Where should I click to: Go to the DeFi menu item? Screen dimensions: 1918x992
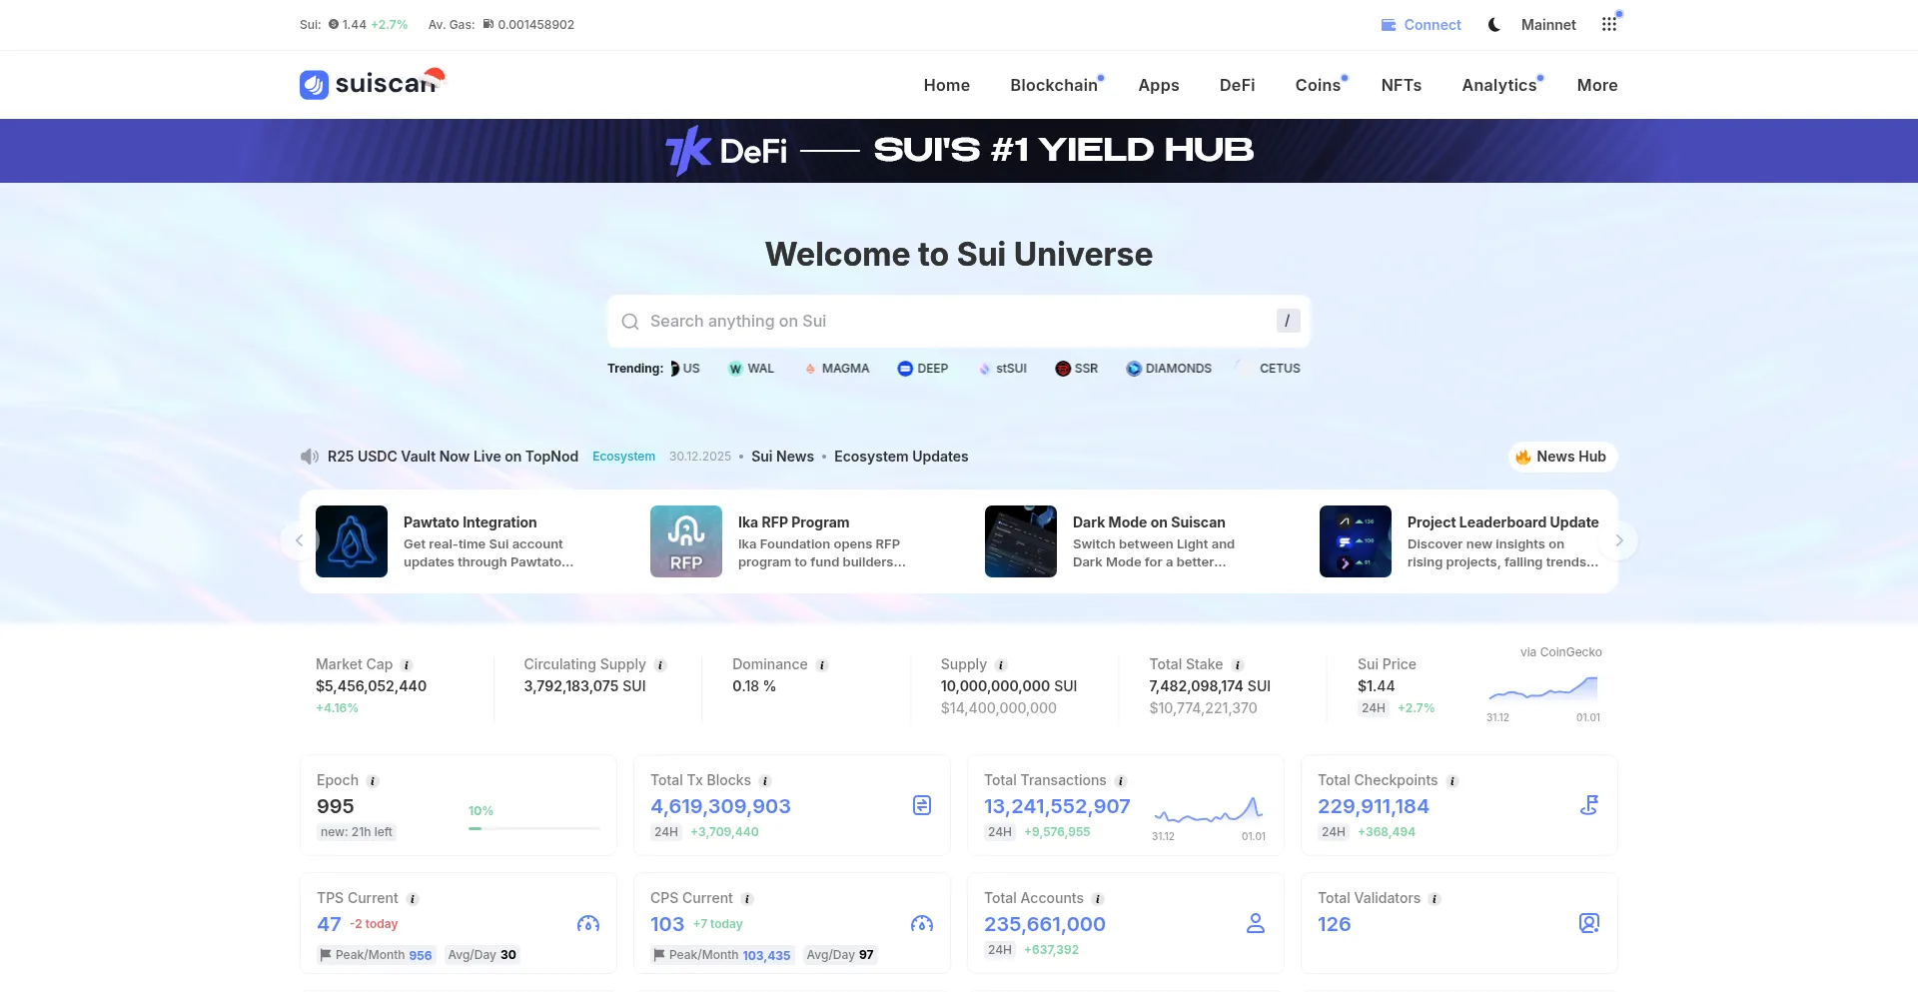pos(1237,85)
